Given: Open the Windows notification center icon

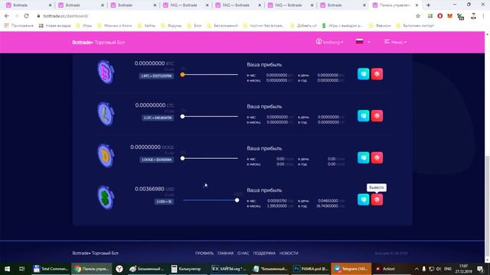Looking at the screenshot, I should 480,269.
